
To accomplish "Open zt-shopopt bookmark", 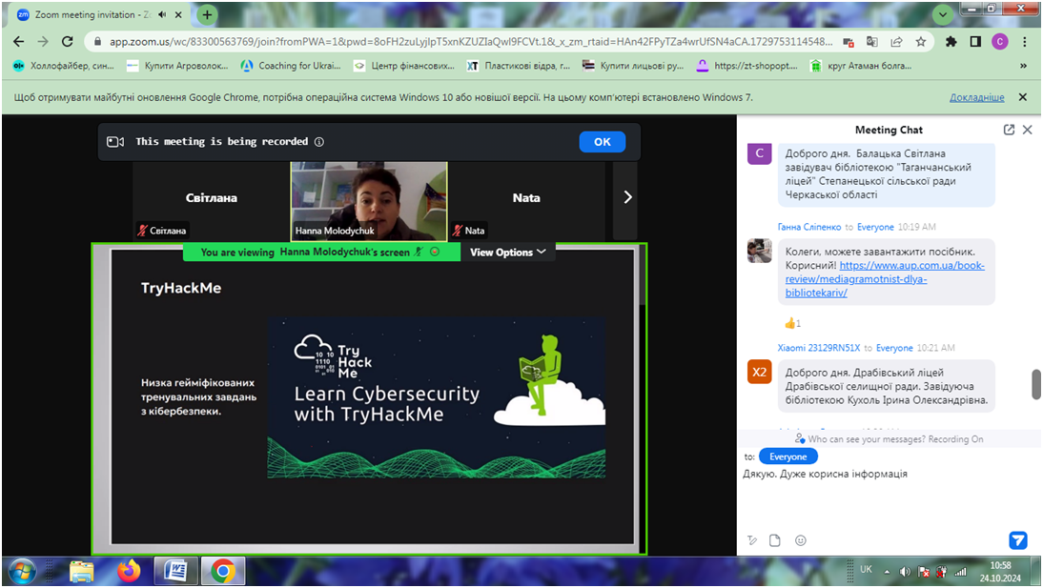I will click(747, 66).
